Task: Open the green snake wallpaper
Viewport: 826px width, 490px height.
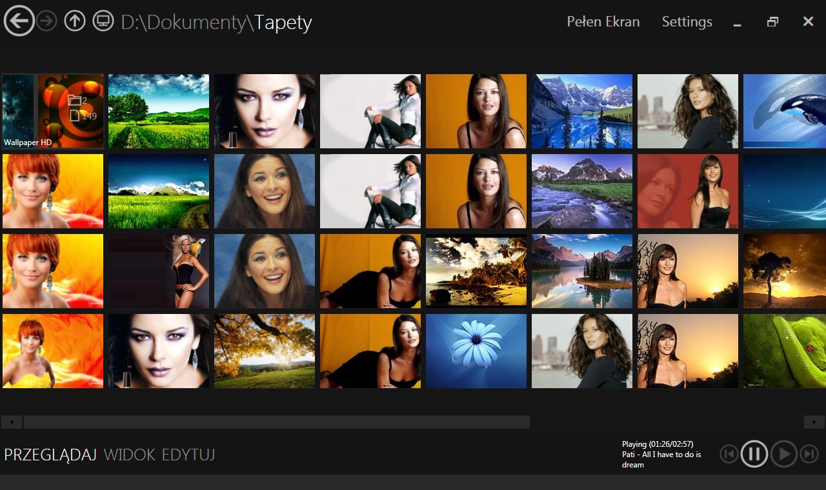Action: (785, 351)
